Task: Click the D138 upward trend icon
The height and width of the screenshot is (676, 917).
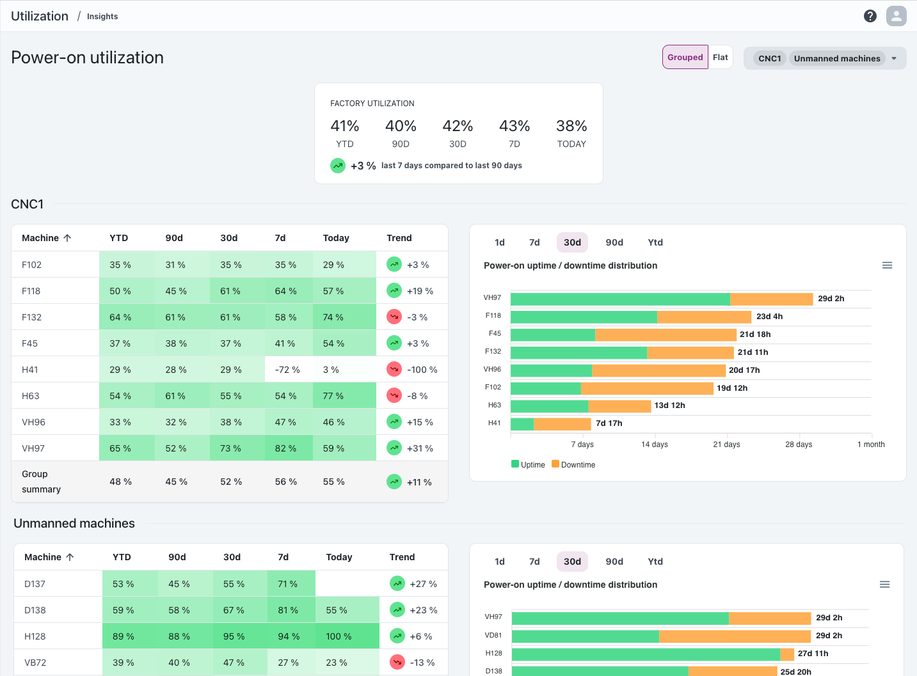Action: 397,609
